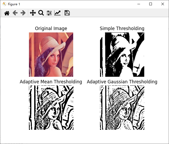The width and height of the screenshot is (169, 144).
Task: Click the matplotlib logo in title bar
Action: 4,4
